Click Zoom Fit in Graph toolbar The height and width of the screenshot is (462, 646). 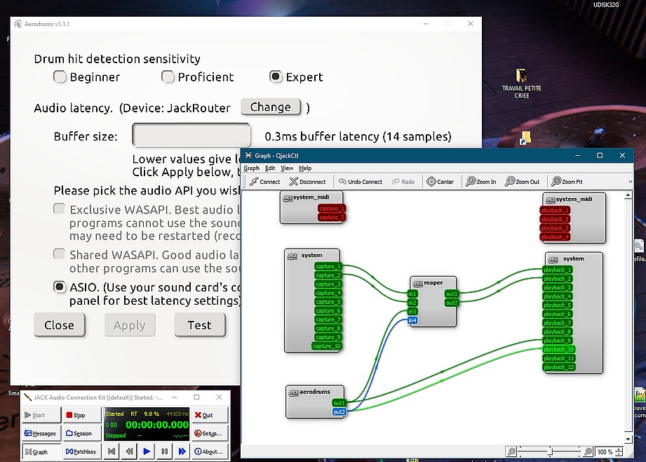pos(567,181)
